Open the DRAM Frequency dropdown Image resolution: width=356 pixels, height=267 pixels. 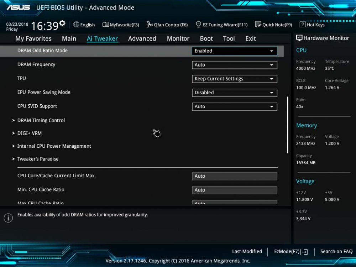tap(234, 65)
